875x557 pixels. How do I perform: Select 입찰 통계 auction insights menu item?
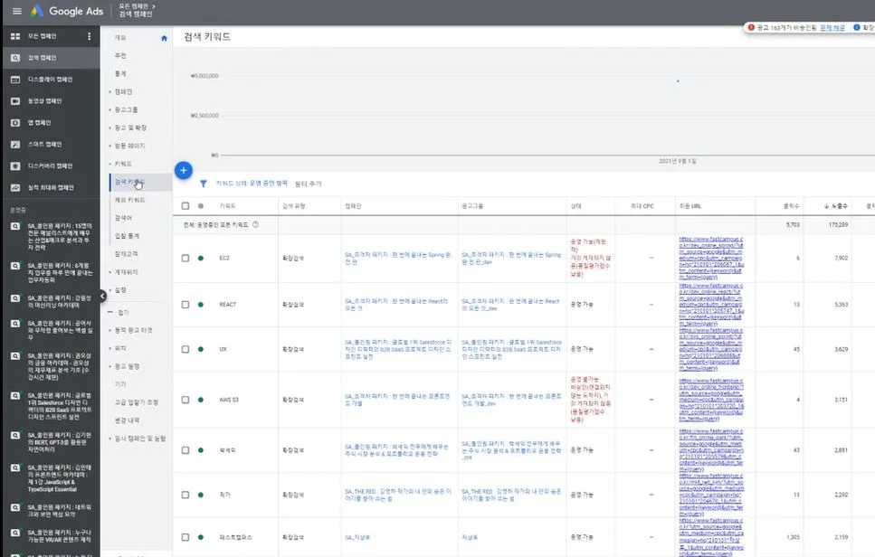coord(127,236)
